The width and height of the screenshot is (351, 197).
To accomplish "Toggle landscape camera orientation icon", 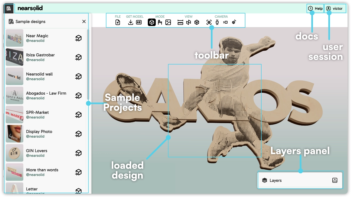I will [x=225, y=22].
